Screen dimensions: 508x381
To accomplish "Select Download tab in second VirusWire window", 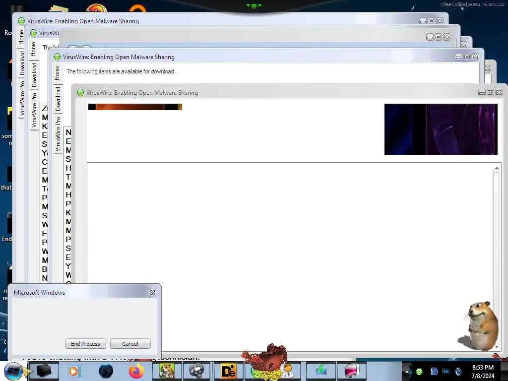I will click(x=34, y=75).
